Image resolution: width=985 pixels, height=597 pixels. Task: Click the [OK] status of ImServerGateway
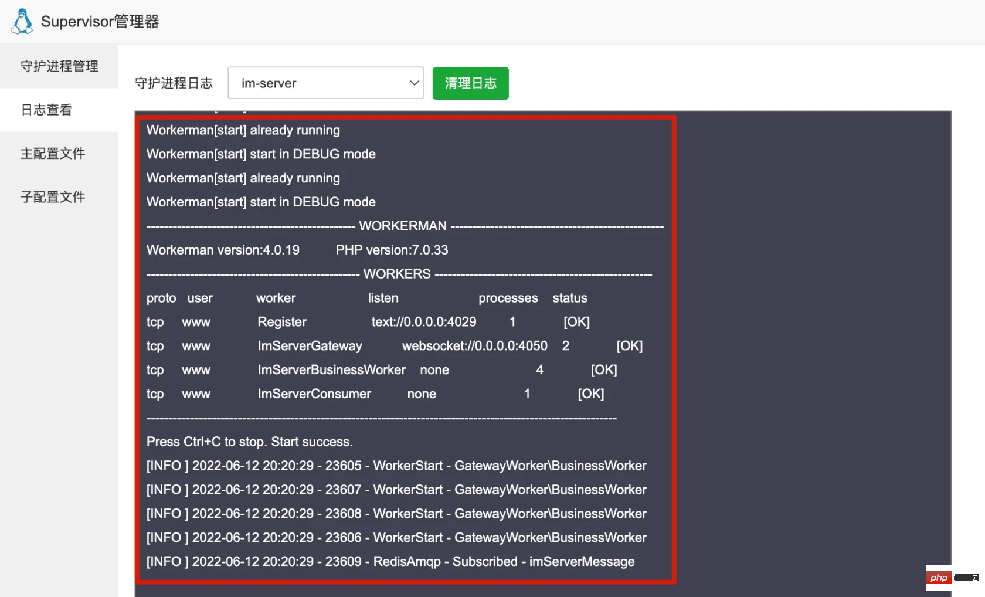[629, 346]
